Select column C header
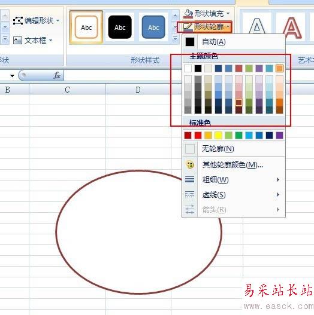The width and height of the screenshot is (314, 315). point(68,90)
